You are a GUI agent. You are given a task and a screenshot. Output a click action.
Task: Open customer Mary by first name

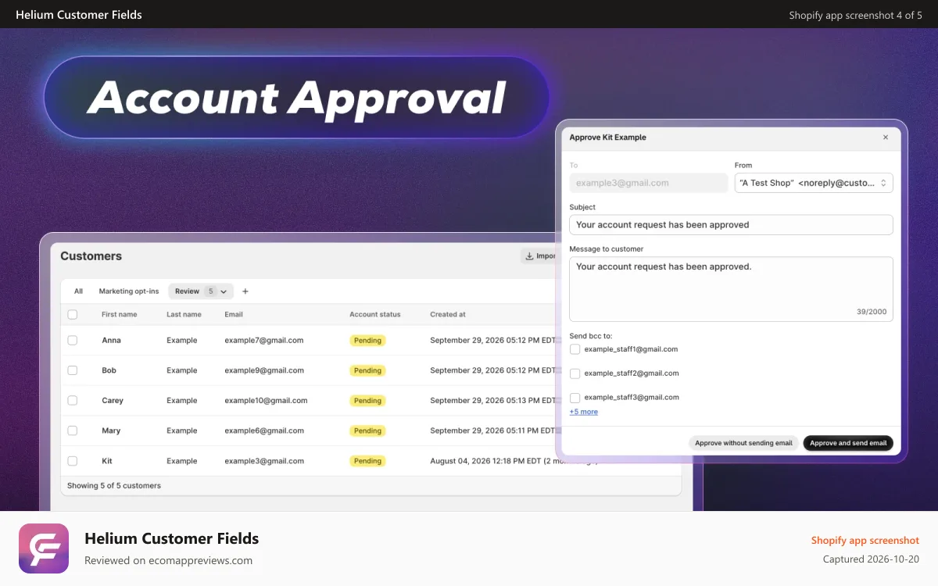tap(111, 431)
